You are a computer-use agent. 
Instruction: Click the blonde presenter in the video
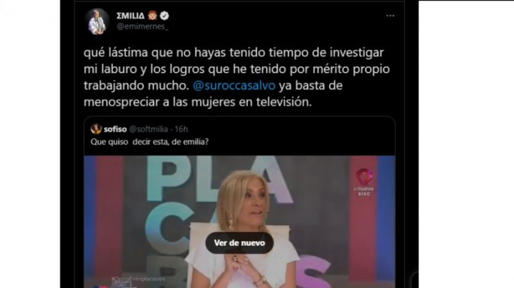pos(242,229)
